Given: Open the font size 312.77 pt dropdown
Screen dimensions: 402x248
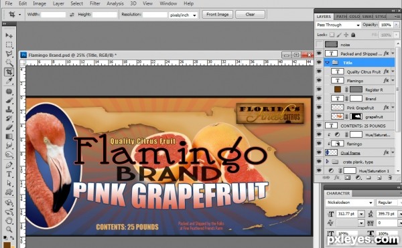Looking at the screenshot, I should click(361, 214).
